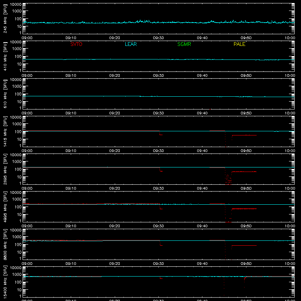
Task: Click the yellow PALE station legend label
Action: pos(239,44)
